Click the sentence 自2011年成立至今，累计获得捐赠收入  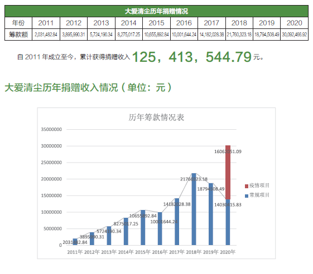74,57
